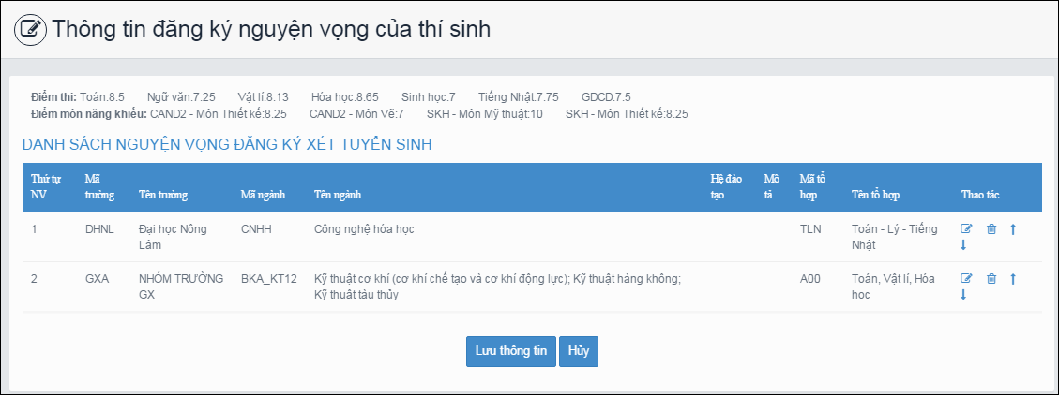Delete the CNHH wish with trash icon
Screen dimensions: 1059x395
991,228
